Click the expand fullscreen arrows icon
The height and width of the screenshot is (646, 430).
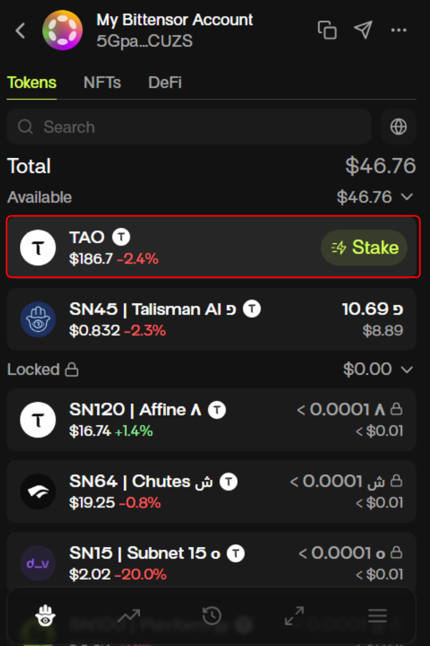coord(295,616)
